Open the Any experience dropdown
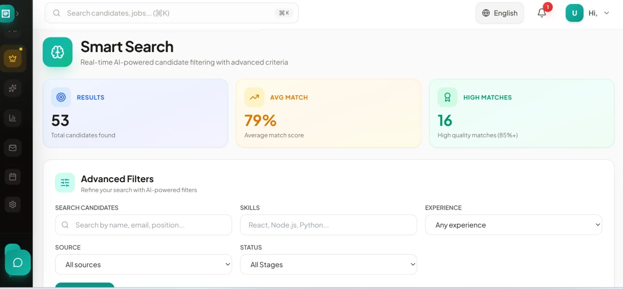Viewport: 623px width, 289px height. coord(513,225)
